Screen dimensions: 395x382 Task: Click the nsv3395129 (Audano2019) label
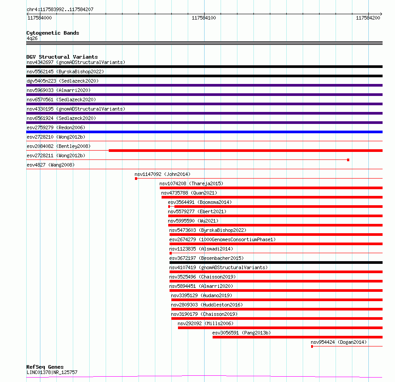201,295
